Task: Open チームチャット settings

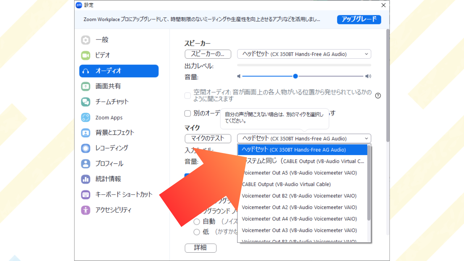Action: 119,102
